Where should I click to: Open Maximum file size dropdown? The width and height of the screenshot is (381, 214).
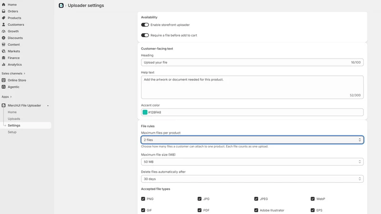(x=252, y=162)
